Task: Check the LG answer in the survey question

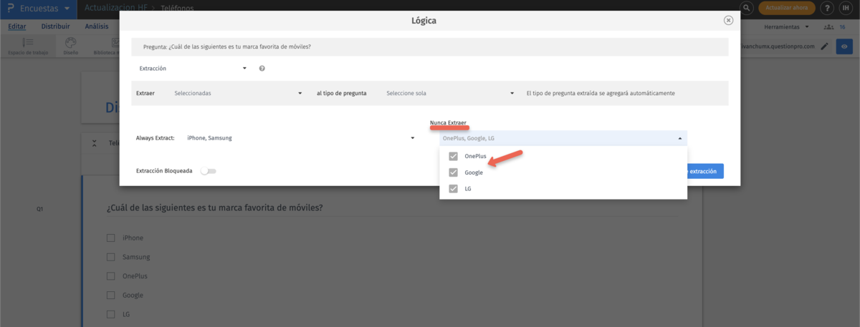Action: pos(110,314)
